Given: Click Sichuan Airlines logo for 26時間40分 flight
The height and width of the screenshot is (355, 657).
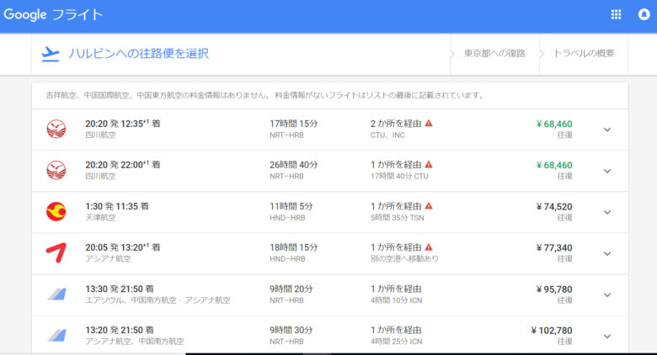Looking at the screenshot, I should [x=56, y=170].
